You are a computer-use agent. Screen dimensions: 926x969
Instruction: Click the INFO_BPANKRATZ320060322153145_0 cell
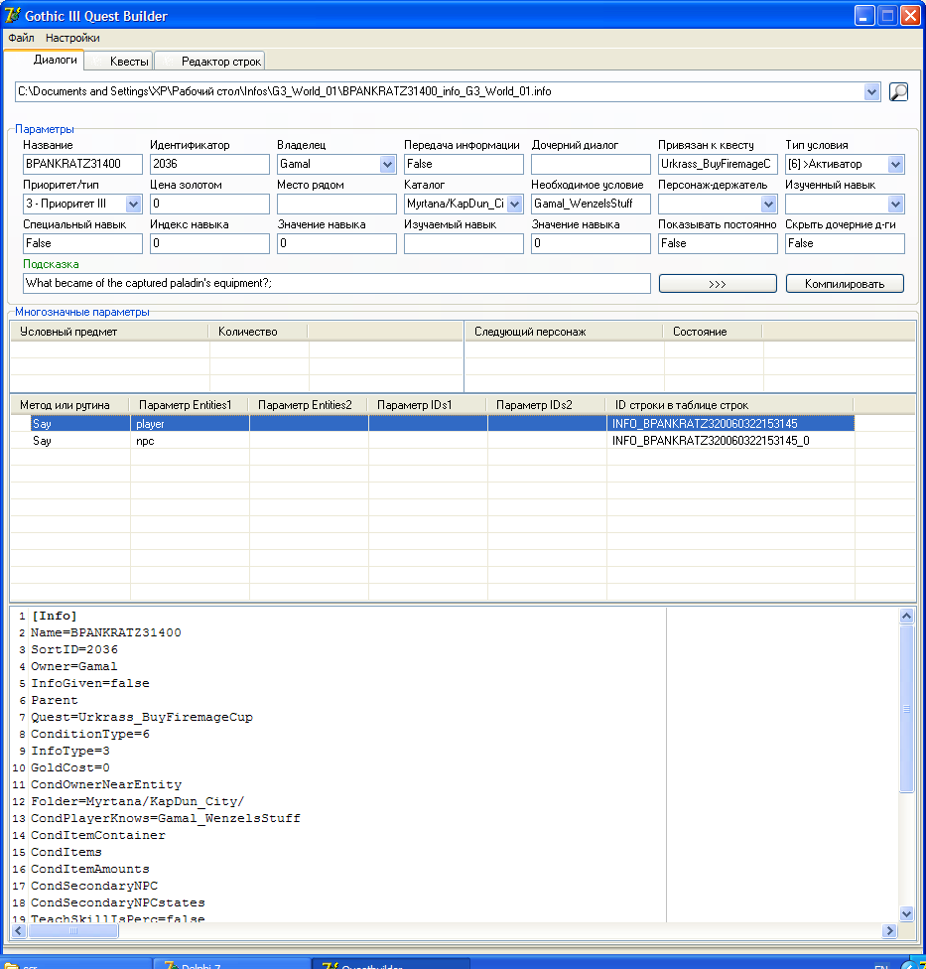click(x=730, y=441)
